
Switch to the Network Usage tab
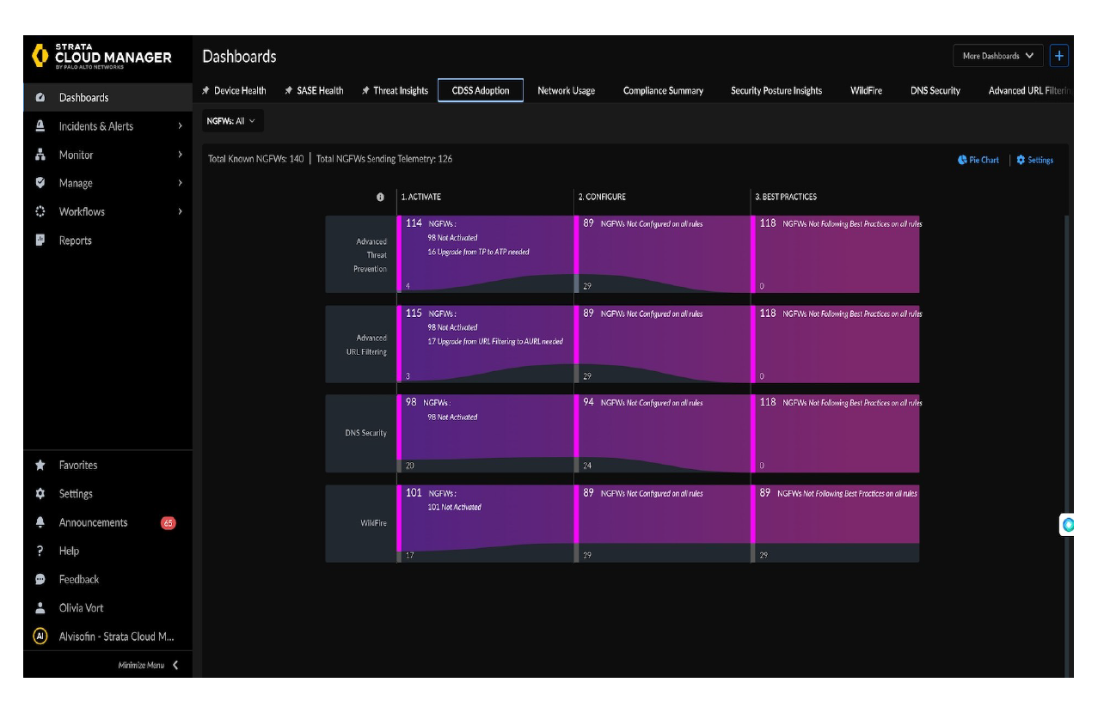[566, 90]
